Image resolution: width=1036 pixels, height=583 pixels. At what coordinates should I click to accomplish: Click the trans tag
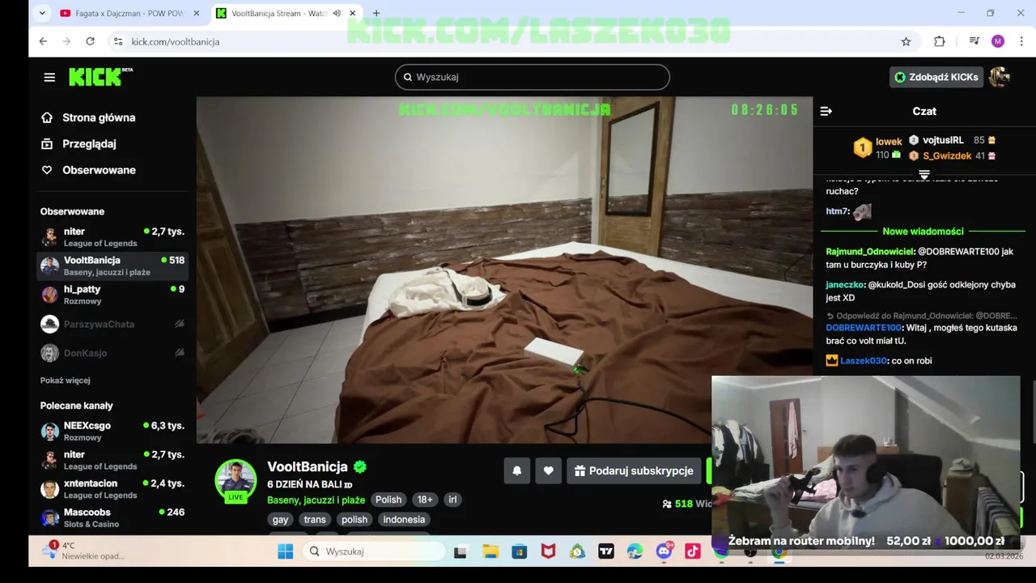point(315,520)
